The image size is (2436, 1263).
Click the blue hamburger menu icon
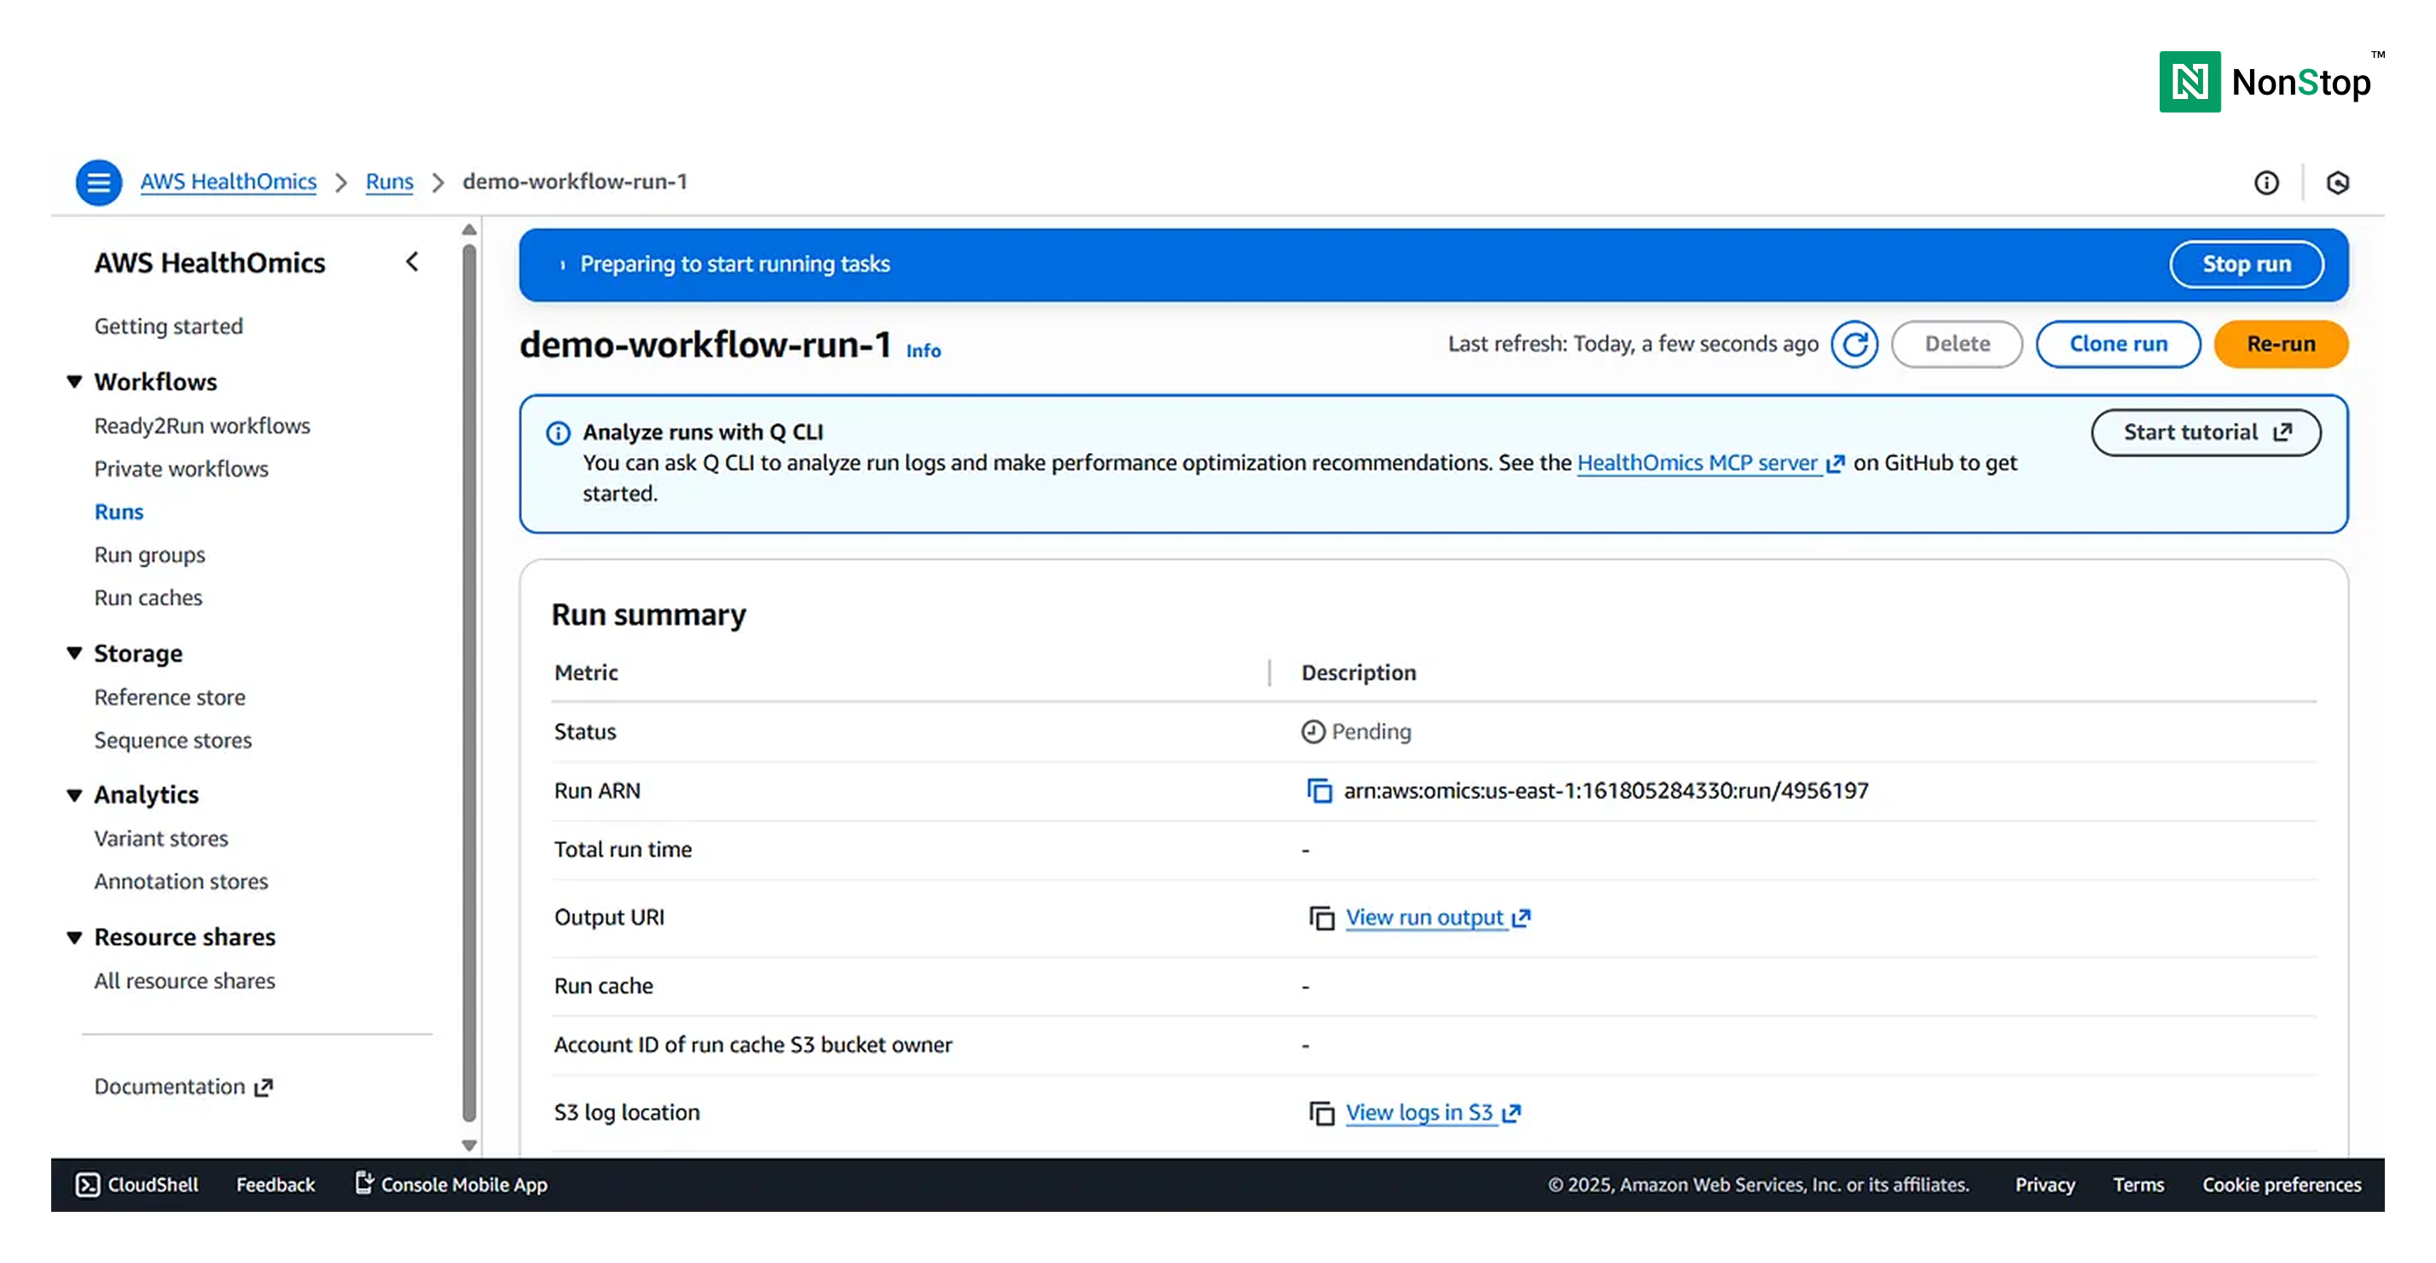(x=98, y=182)
